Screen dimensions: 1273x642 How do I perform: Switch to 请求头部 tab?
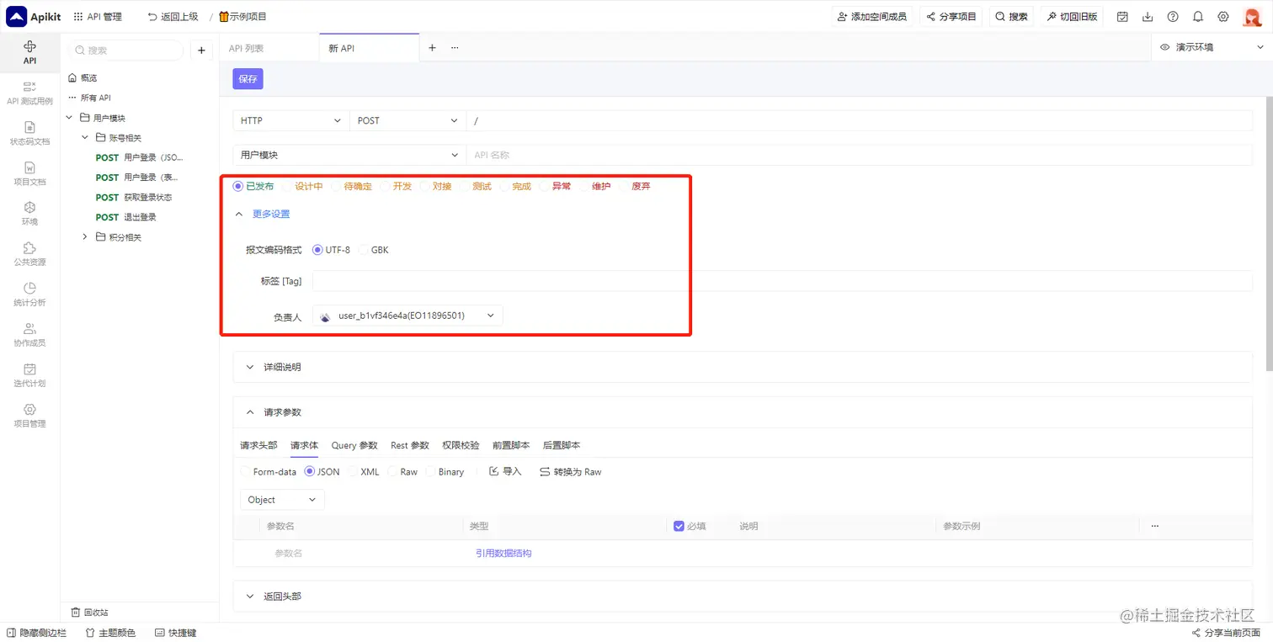tap(258, 445)
